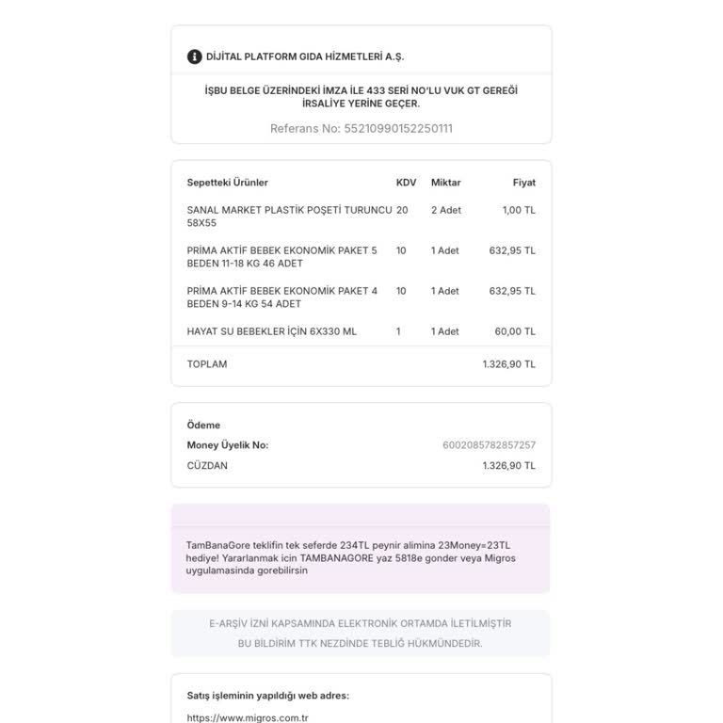Click DİJİTAL PLATFORM GIDA HİZMETLERİ title

coord(305,56)
